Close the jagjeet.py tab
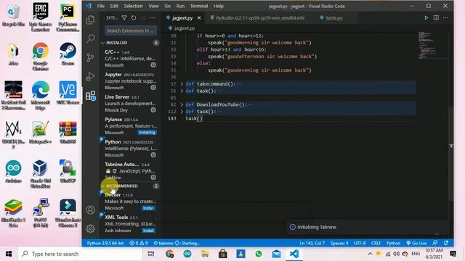The width and height of the screenshot is (465, 261). click(199, 18)
